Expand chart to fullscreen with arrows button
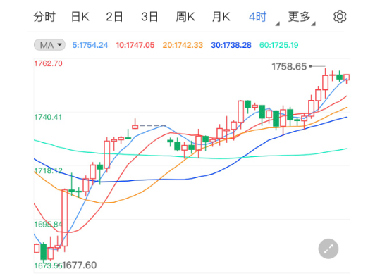 [x=328, y=249]
